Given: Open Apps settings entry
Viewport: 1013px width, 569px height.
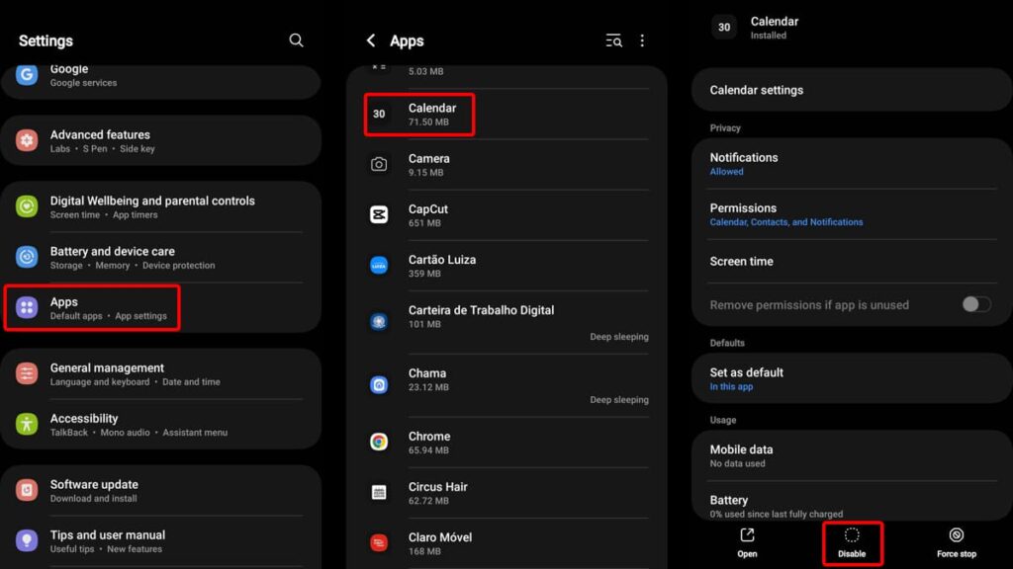Looking at the screenshot, I should pos(92,308).
